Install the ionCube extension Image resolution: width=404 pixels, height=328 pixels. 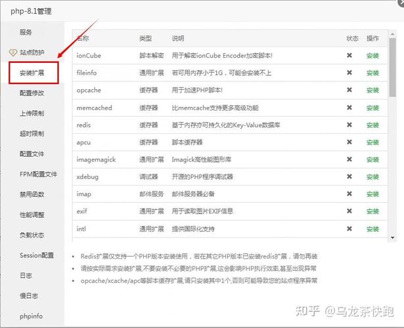372,56
